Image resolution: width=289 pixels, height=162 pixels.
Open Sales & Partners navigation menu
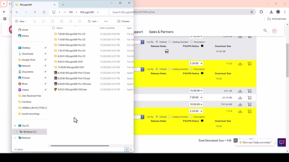[161, 32]
